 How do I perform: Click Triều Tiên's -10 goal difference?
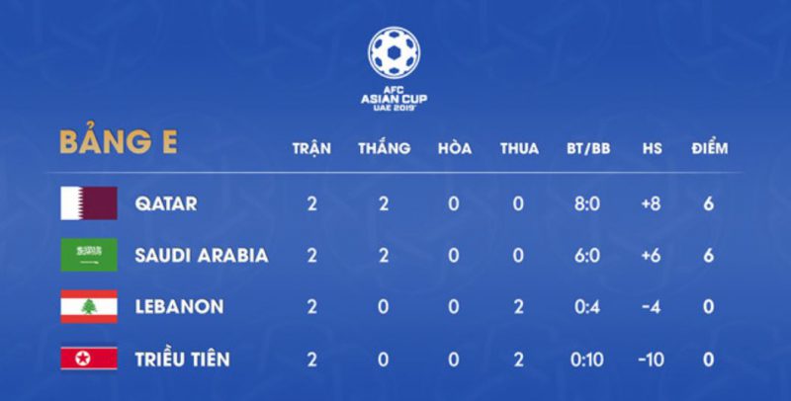tap(651, 360)
